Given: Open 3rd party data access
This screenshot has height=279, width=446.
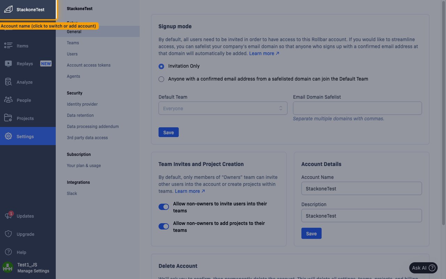Looking at the screenshot, I should (x=87, y=138).
